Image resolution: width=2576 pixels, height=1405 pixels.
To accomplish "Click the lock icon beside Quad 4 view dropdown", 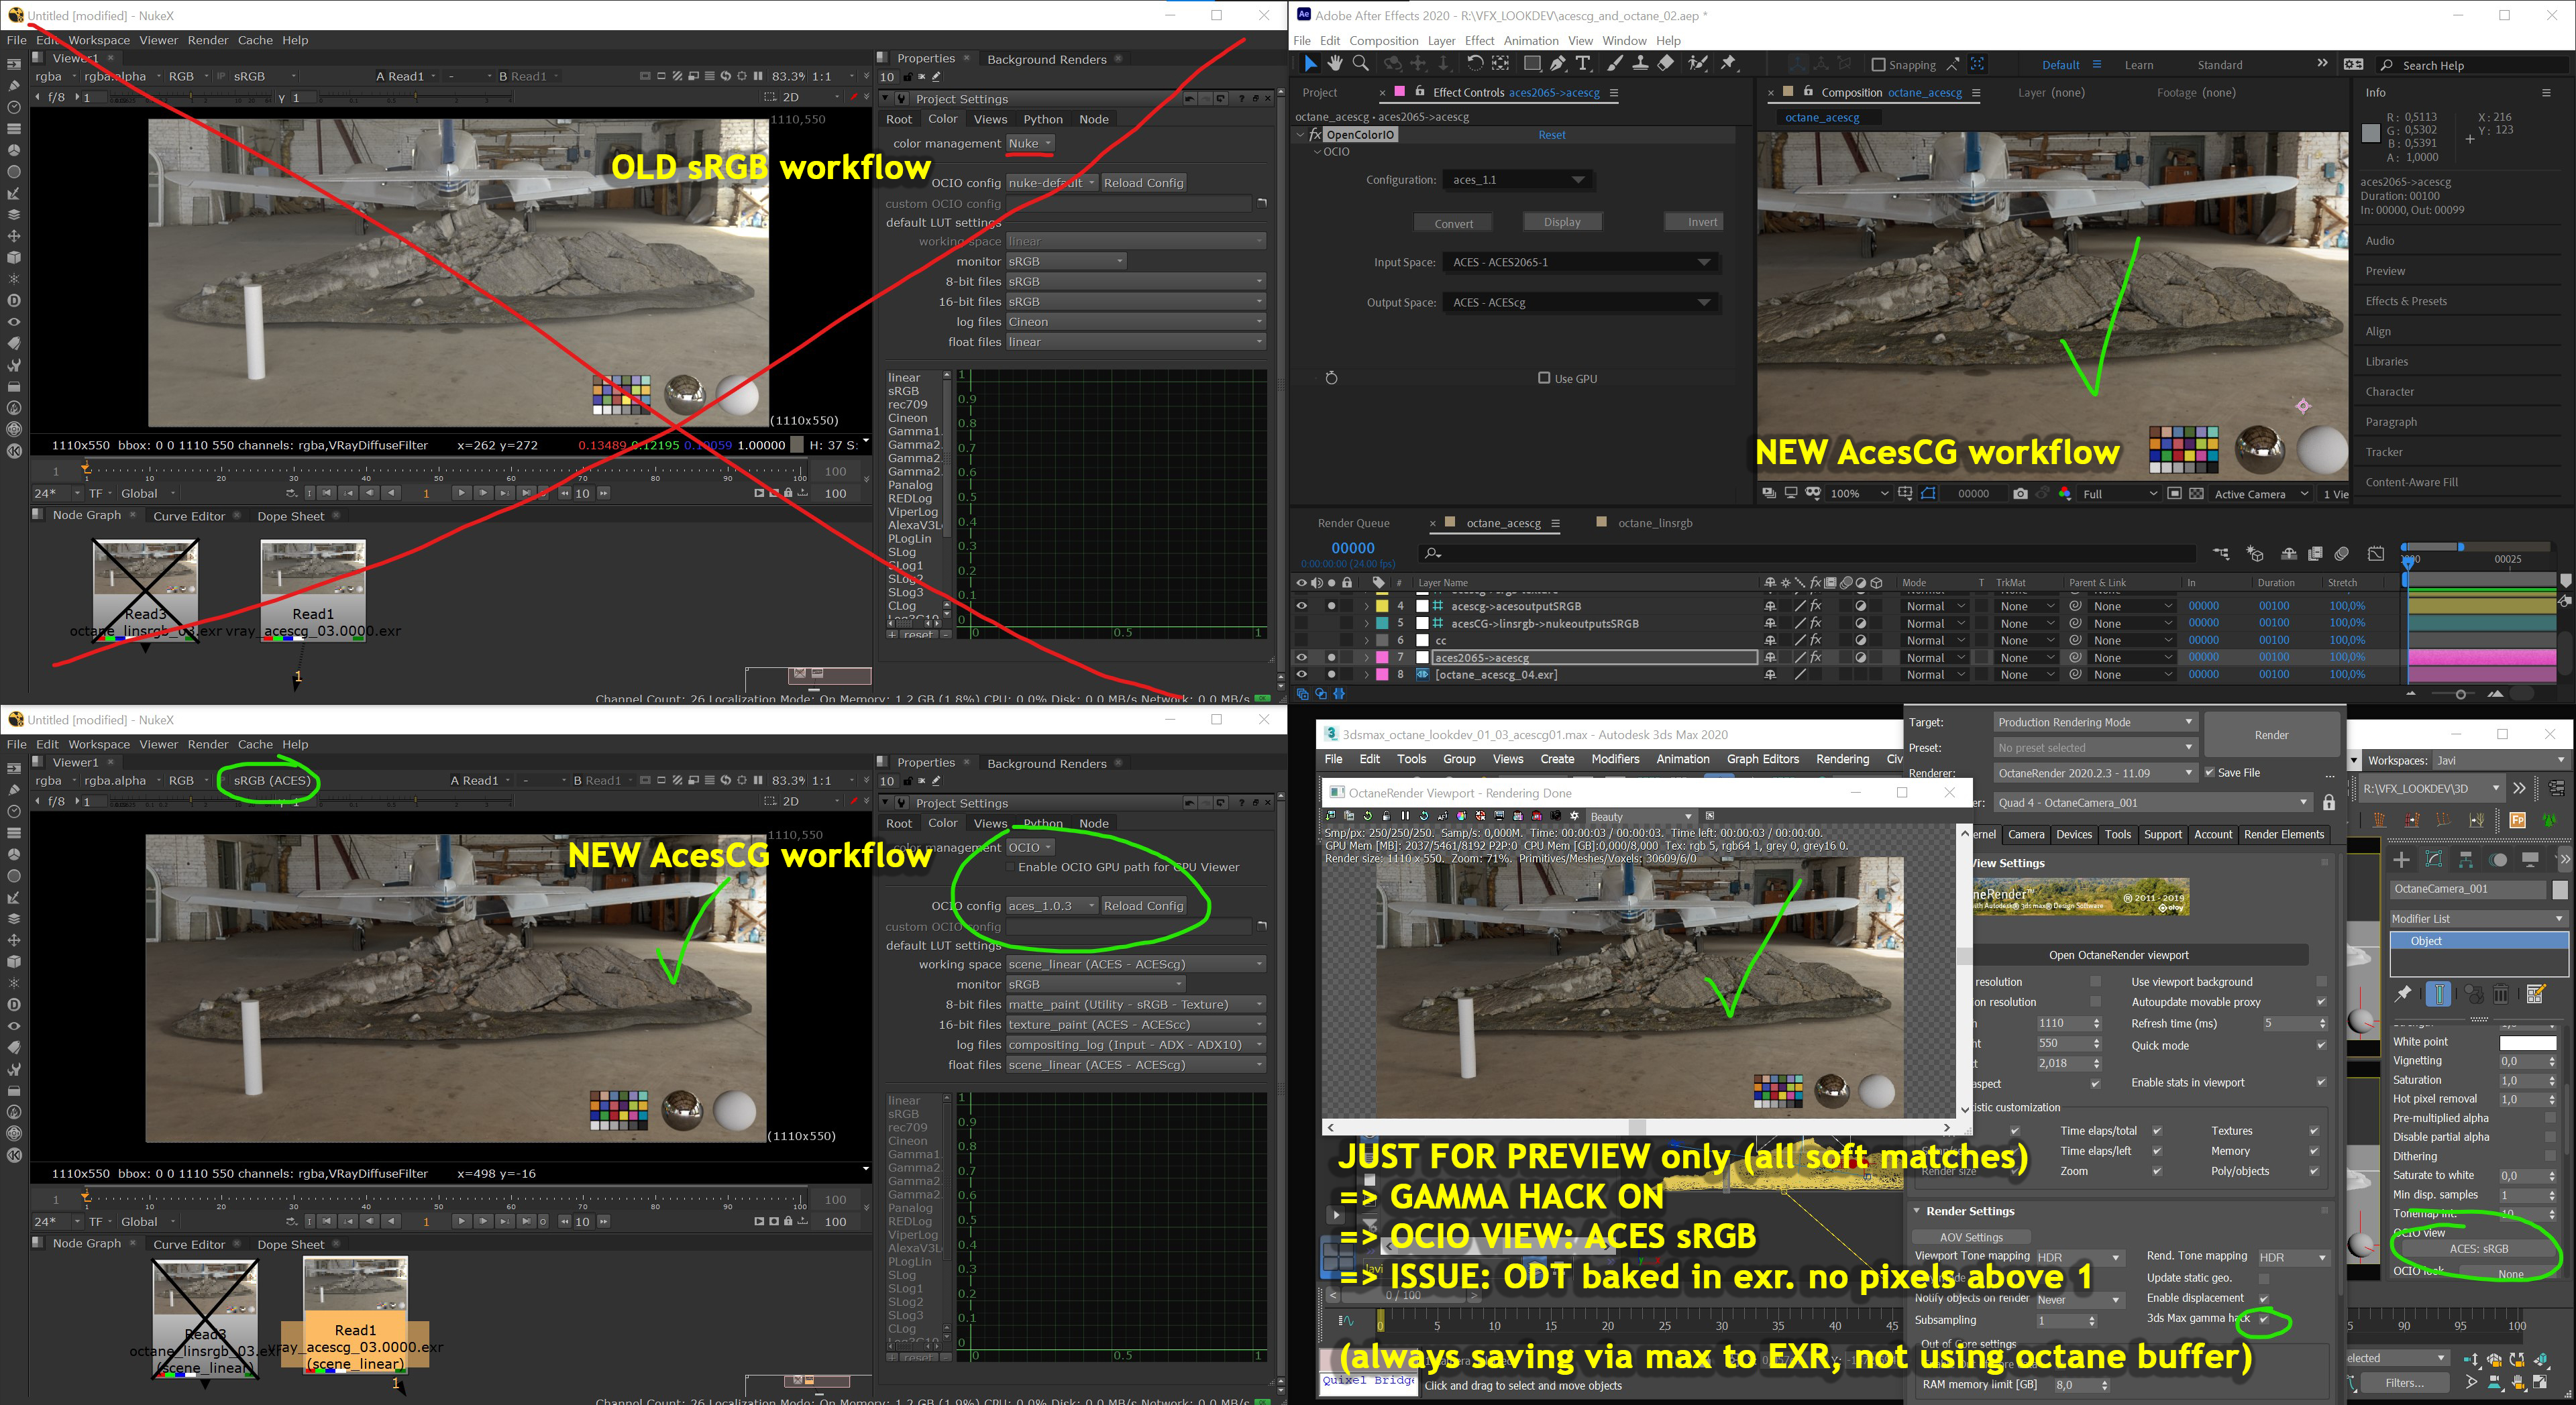I will [x=2329, y=803].
